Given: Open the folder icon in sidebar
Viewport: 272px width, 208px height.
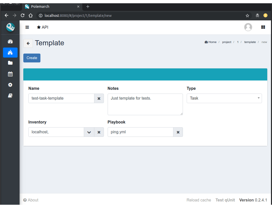Looking at the screenshot, I should coord(10,63).
